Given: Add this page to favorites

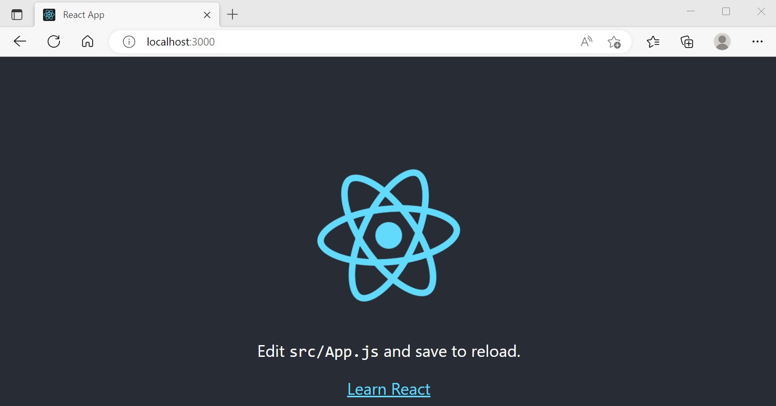Looking at the screenshot, I should tap(614, 42).
